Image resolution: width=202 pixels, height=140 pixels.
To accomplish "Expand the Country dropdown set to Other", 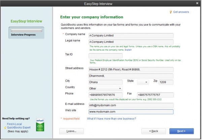I will 105,88.
